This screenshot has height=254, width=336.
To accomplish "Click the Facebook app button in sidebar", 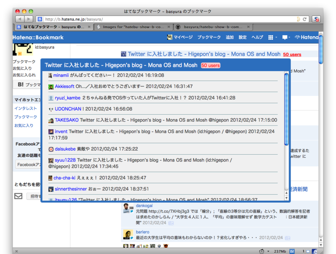I will point(28,164).
